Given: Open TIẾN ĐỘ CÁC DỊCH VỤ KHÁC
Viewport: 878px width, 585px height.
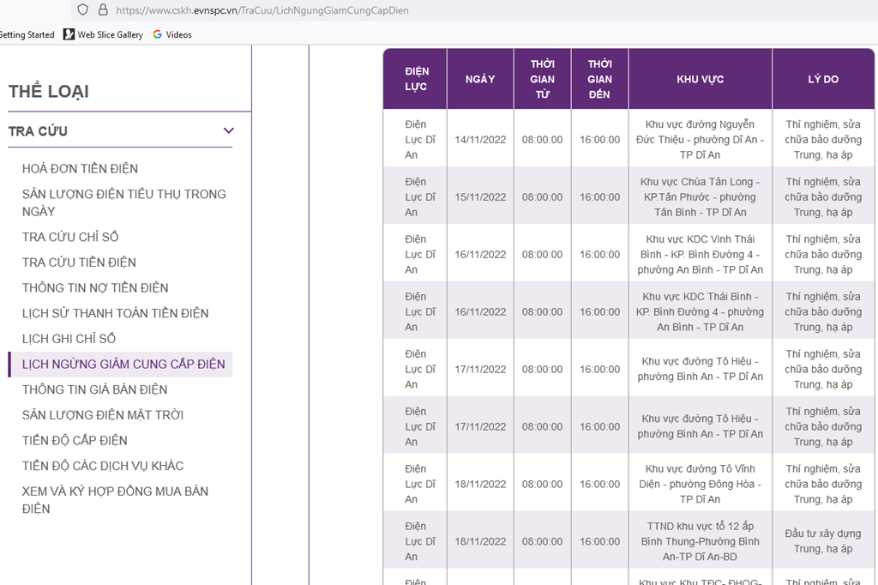Looking at the screenshot, I should [103, 467].
